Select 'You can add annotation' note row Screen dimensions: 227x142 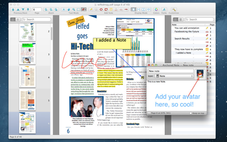point(188,28)
